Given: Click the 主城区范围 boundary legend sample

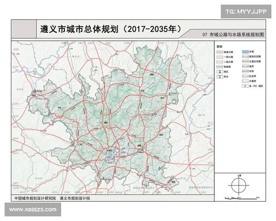Looking at the screenshot, I should click(x=245, y=62).
